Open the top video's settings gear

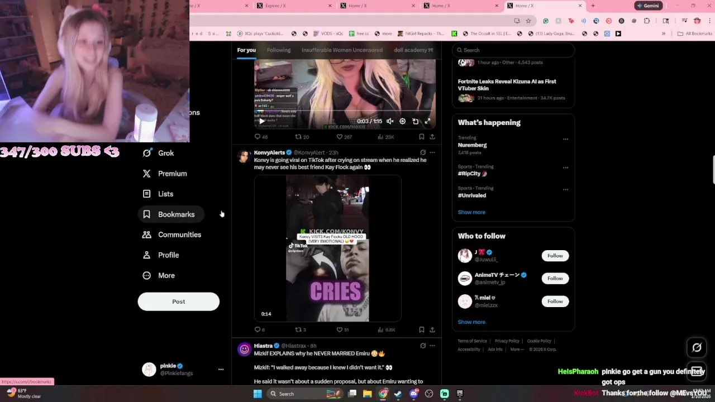402,121
